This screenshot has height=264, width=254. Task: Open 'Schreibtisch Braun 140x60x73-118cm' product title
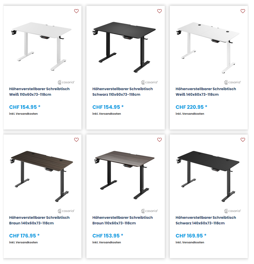pyautogui.click(x=39, y=220)
